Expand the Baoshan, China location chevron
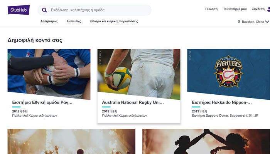The width and height of the screenshot is (270, 154). (x=267, y=22)
